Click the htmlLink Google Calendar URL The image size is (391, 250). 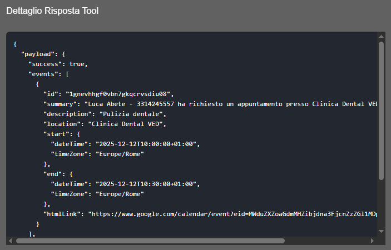click(234, 213)
